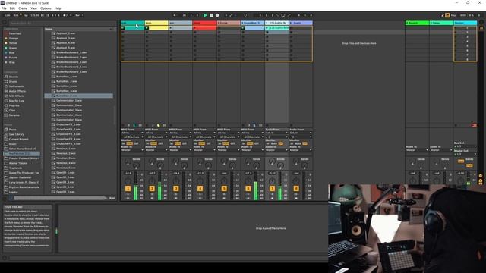The image size is (486, 273).
Task: Open the Help menu
Action: point(58,8)
